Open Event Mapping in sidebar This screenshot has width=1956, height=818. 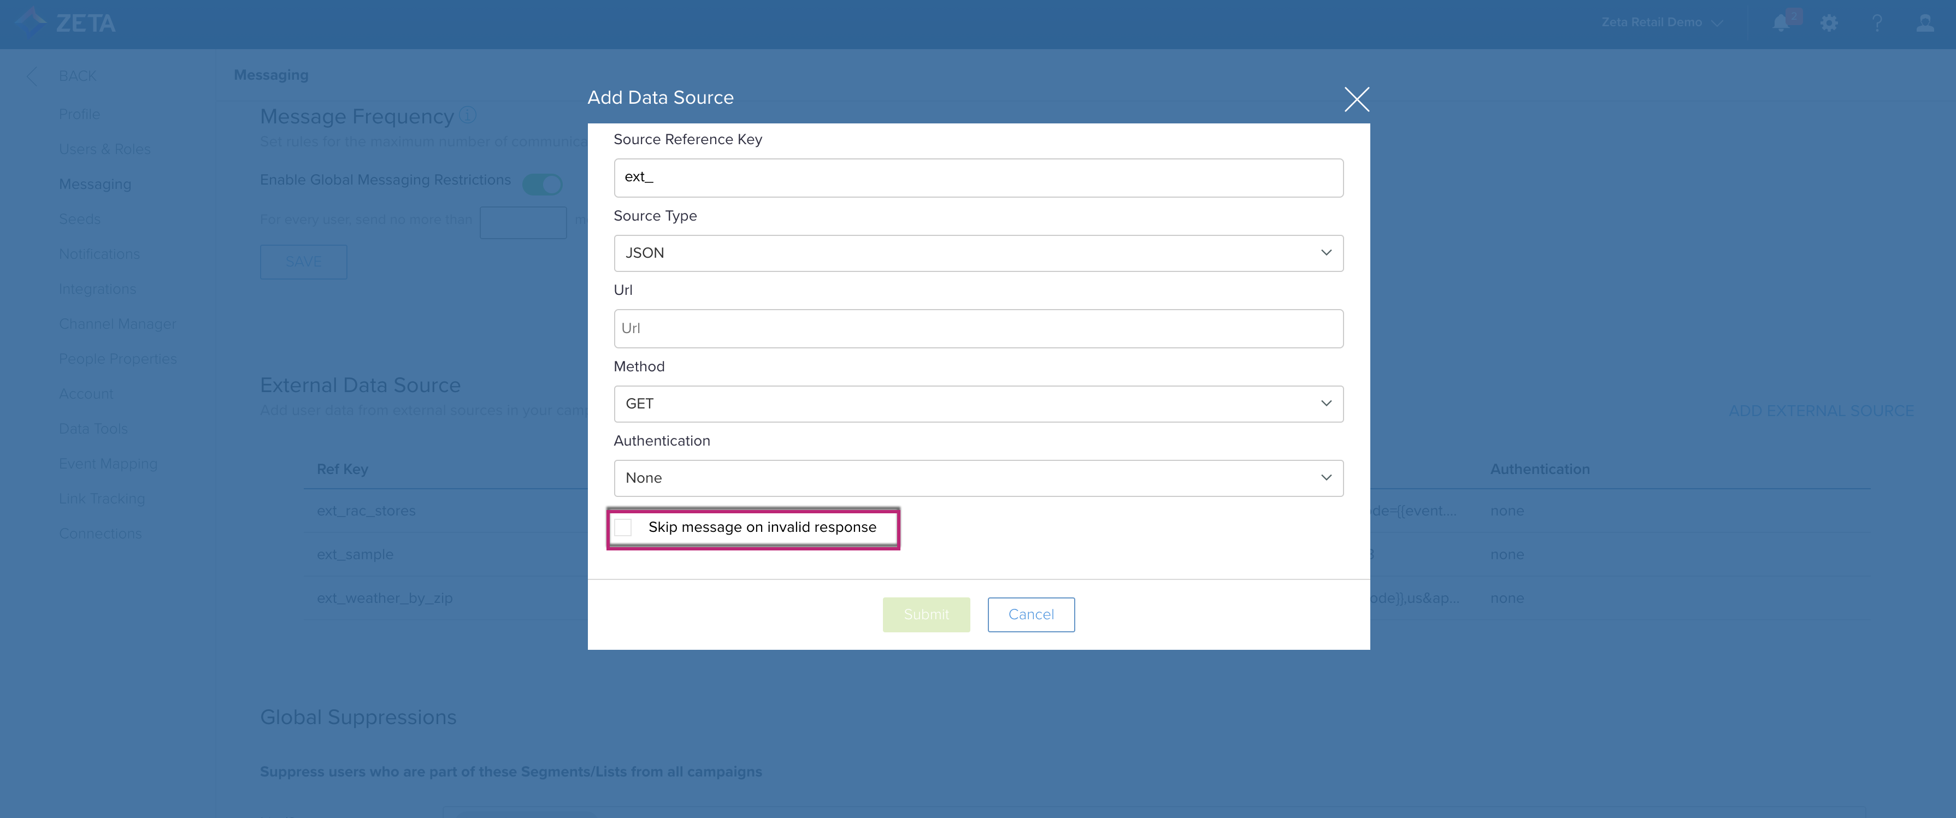pyautogui.click(x=108, y=464)
